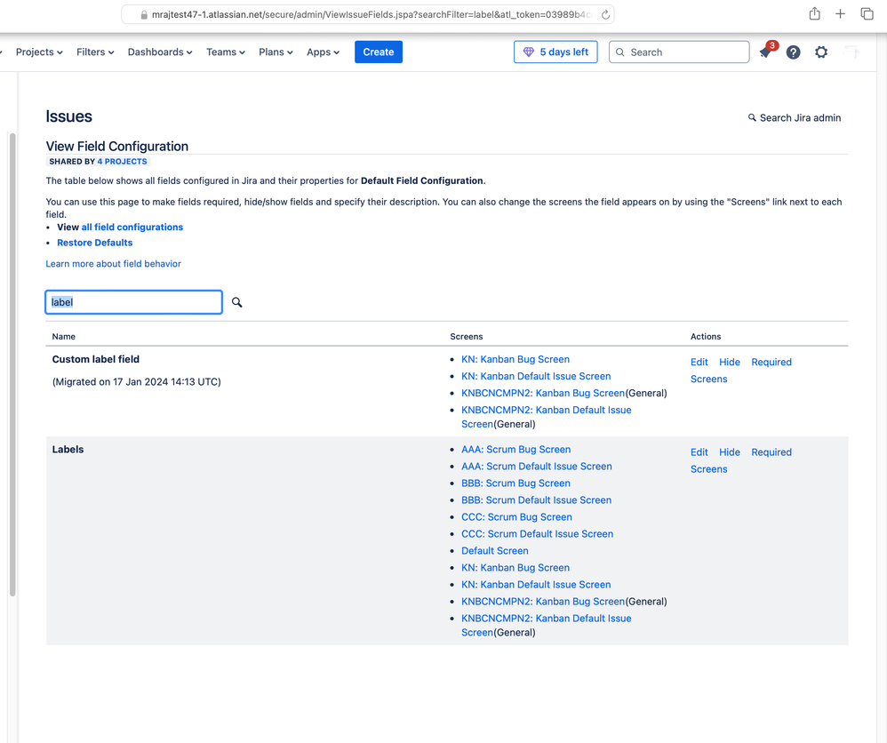Click the magnifier icon beside the label filter
This screenshot has height=743, width=887.
[237, 302]
